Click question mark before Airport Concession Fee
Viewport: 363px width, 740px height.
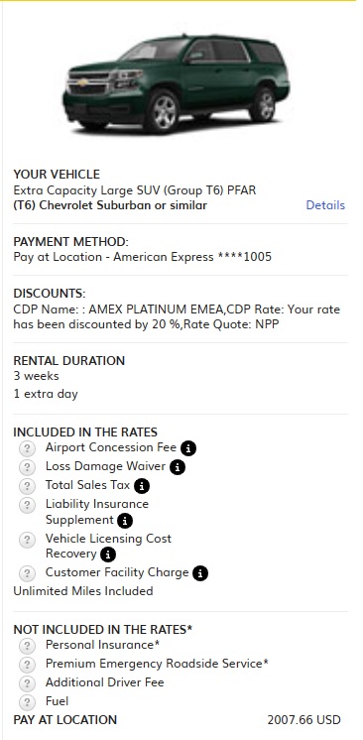(28, 448)
